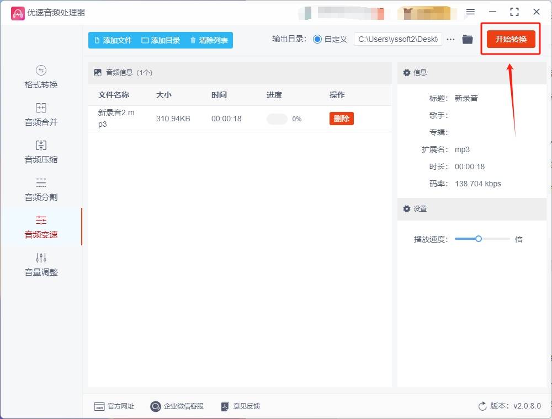Open the hamburger menu in title bar

coord(470,12)
